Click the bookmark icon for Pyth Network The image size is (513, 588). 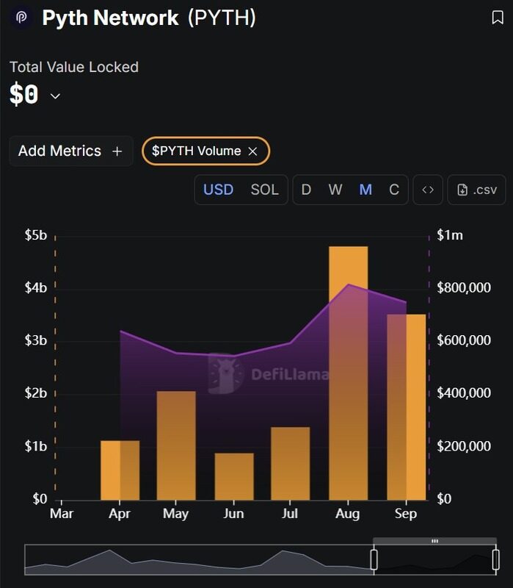tap(497, 18)
